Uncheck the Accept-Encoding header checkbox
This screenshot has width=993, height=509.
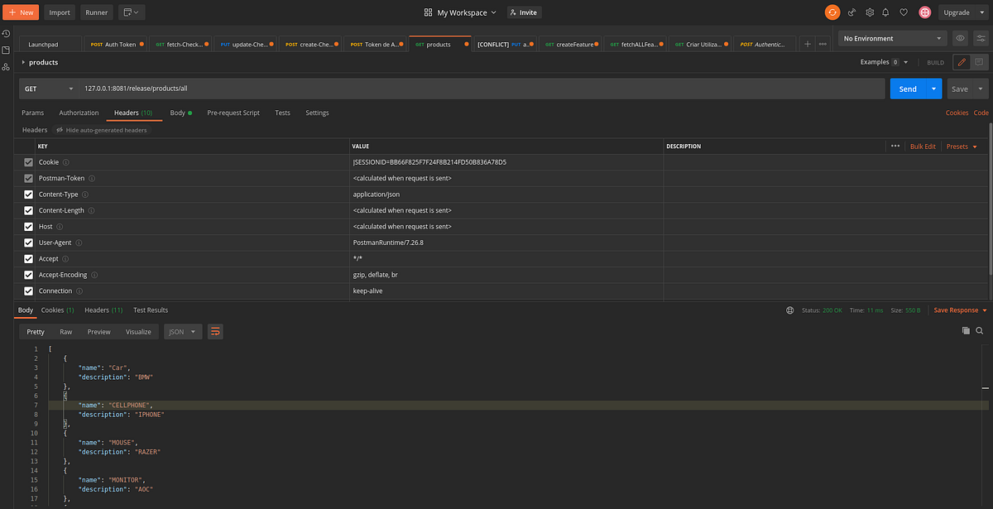coord(28,274)
